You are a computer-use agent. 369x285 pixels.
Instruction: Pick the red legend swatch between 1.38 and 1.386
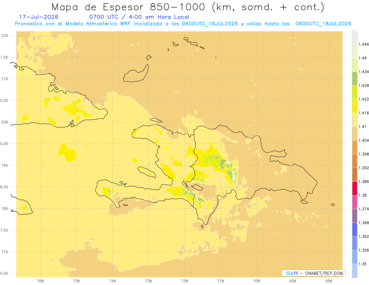point(355,188)
